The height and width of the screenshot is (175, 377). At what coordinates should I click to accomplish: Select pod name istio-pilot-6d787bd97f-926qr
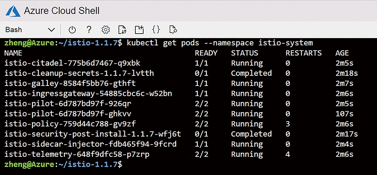[x=68, y=104]
